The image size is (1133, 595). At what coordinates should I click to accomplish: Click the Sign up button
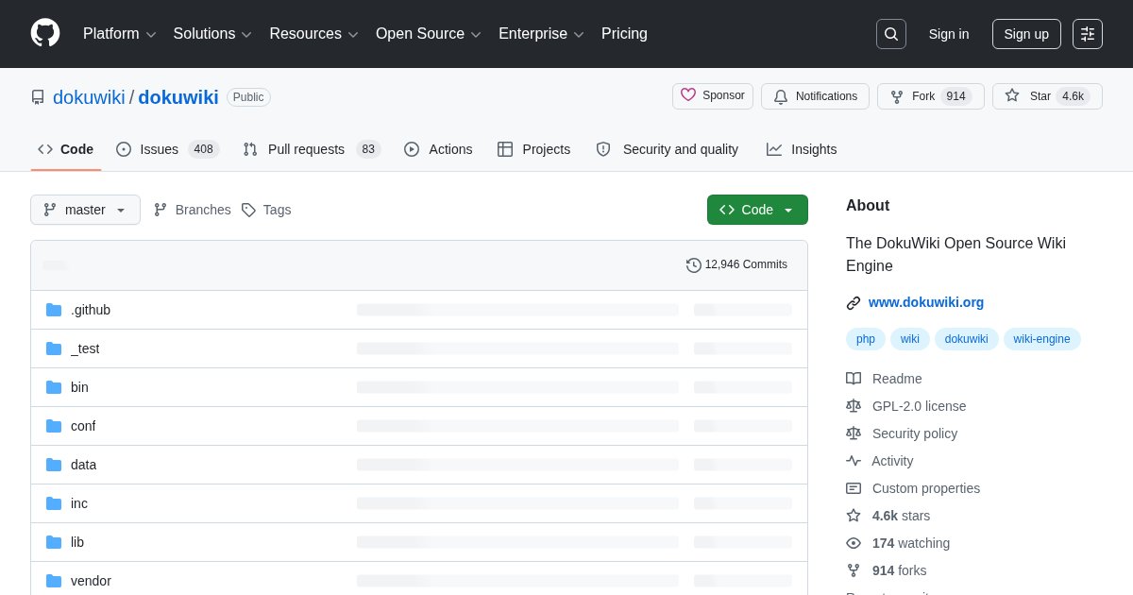[x=1026, y=34]
